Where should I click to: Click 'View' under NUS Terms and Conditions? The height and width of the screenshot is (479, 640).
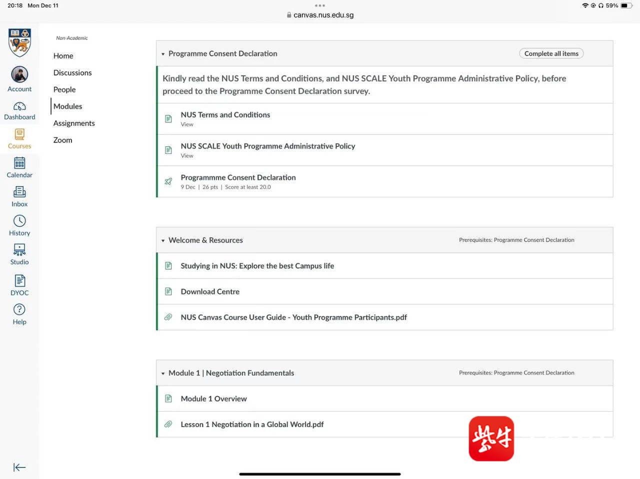tap(187, 124)
